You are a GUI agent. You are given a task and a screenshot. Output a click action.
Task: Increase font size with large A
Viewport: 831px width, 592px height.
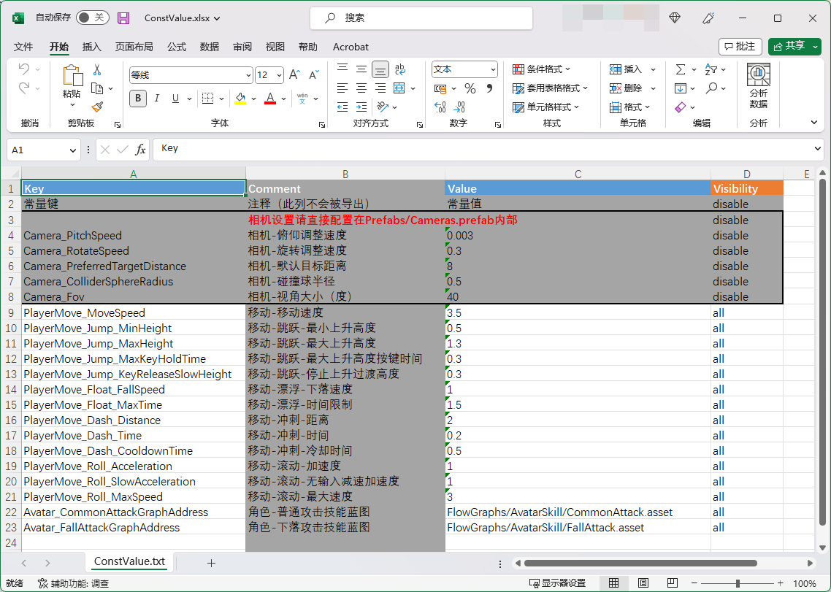click(295, 74)
